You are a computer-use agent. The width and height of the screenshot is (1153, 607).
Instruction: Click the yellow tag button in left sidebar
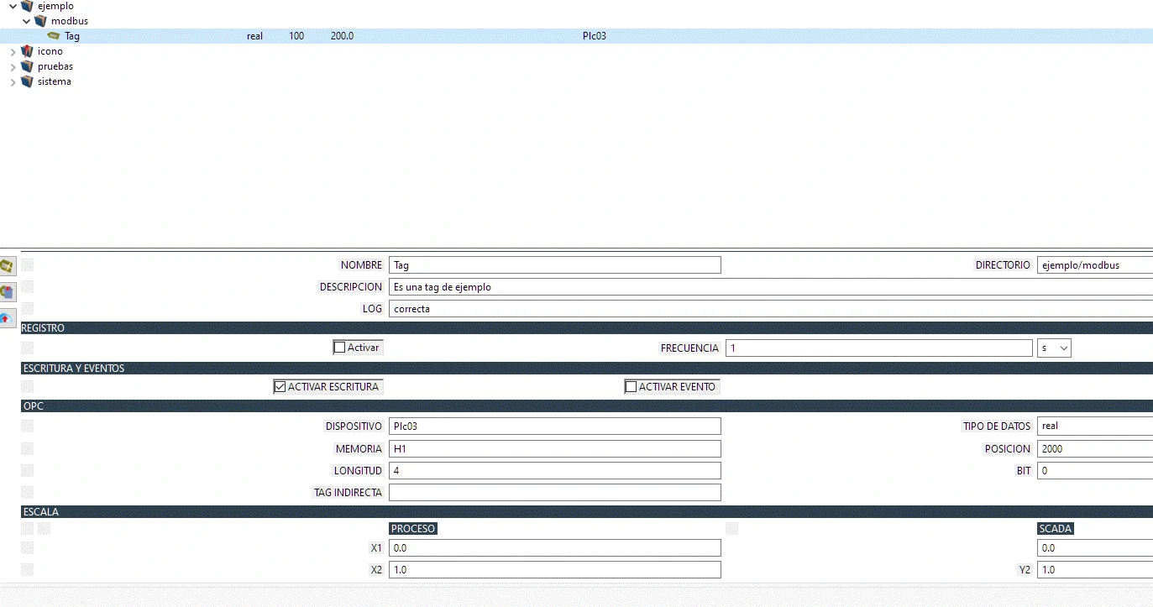(x=8, y=267)
